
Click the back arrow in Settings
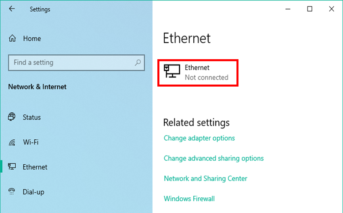point(12,9)
